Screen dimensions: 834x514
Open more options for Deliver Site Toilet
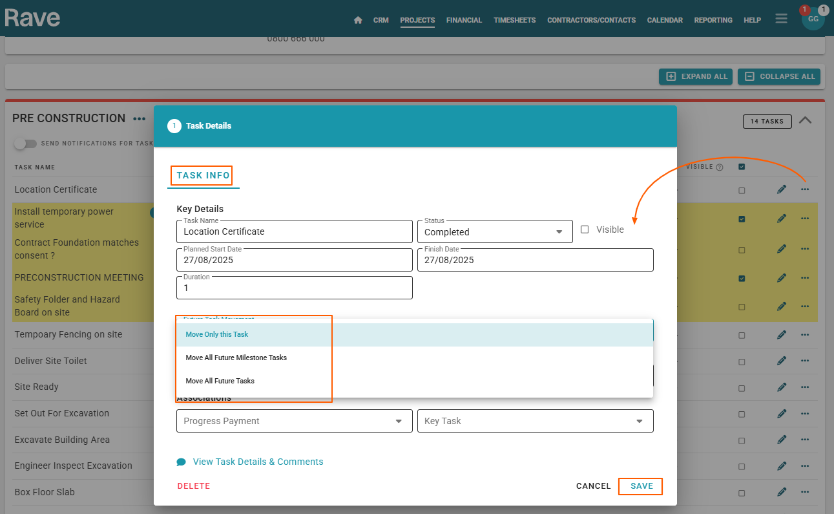click(804, 361)
